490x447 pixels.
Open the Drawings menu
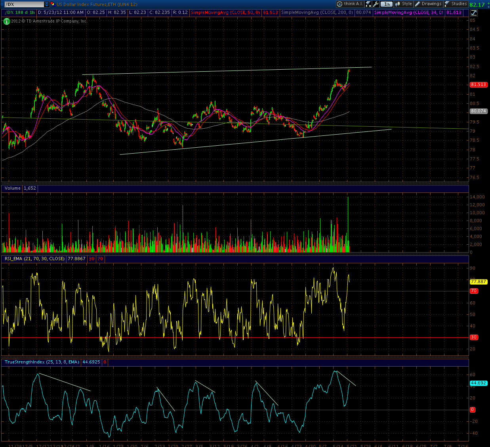click(428, 4)
